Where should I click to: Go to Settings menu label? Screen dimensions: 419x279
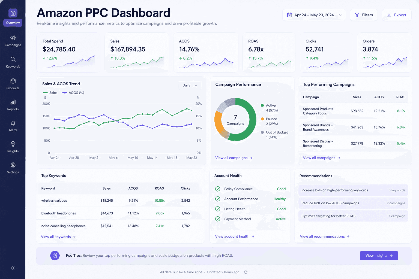(13, 172)
